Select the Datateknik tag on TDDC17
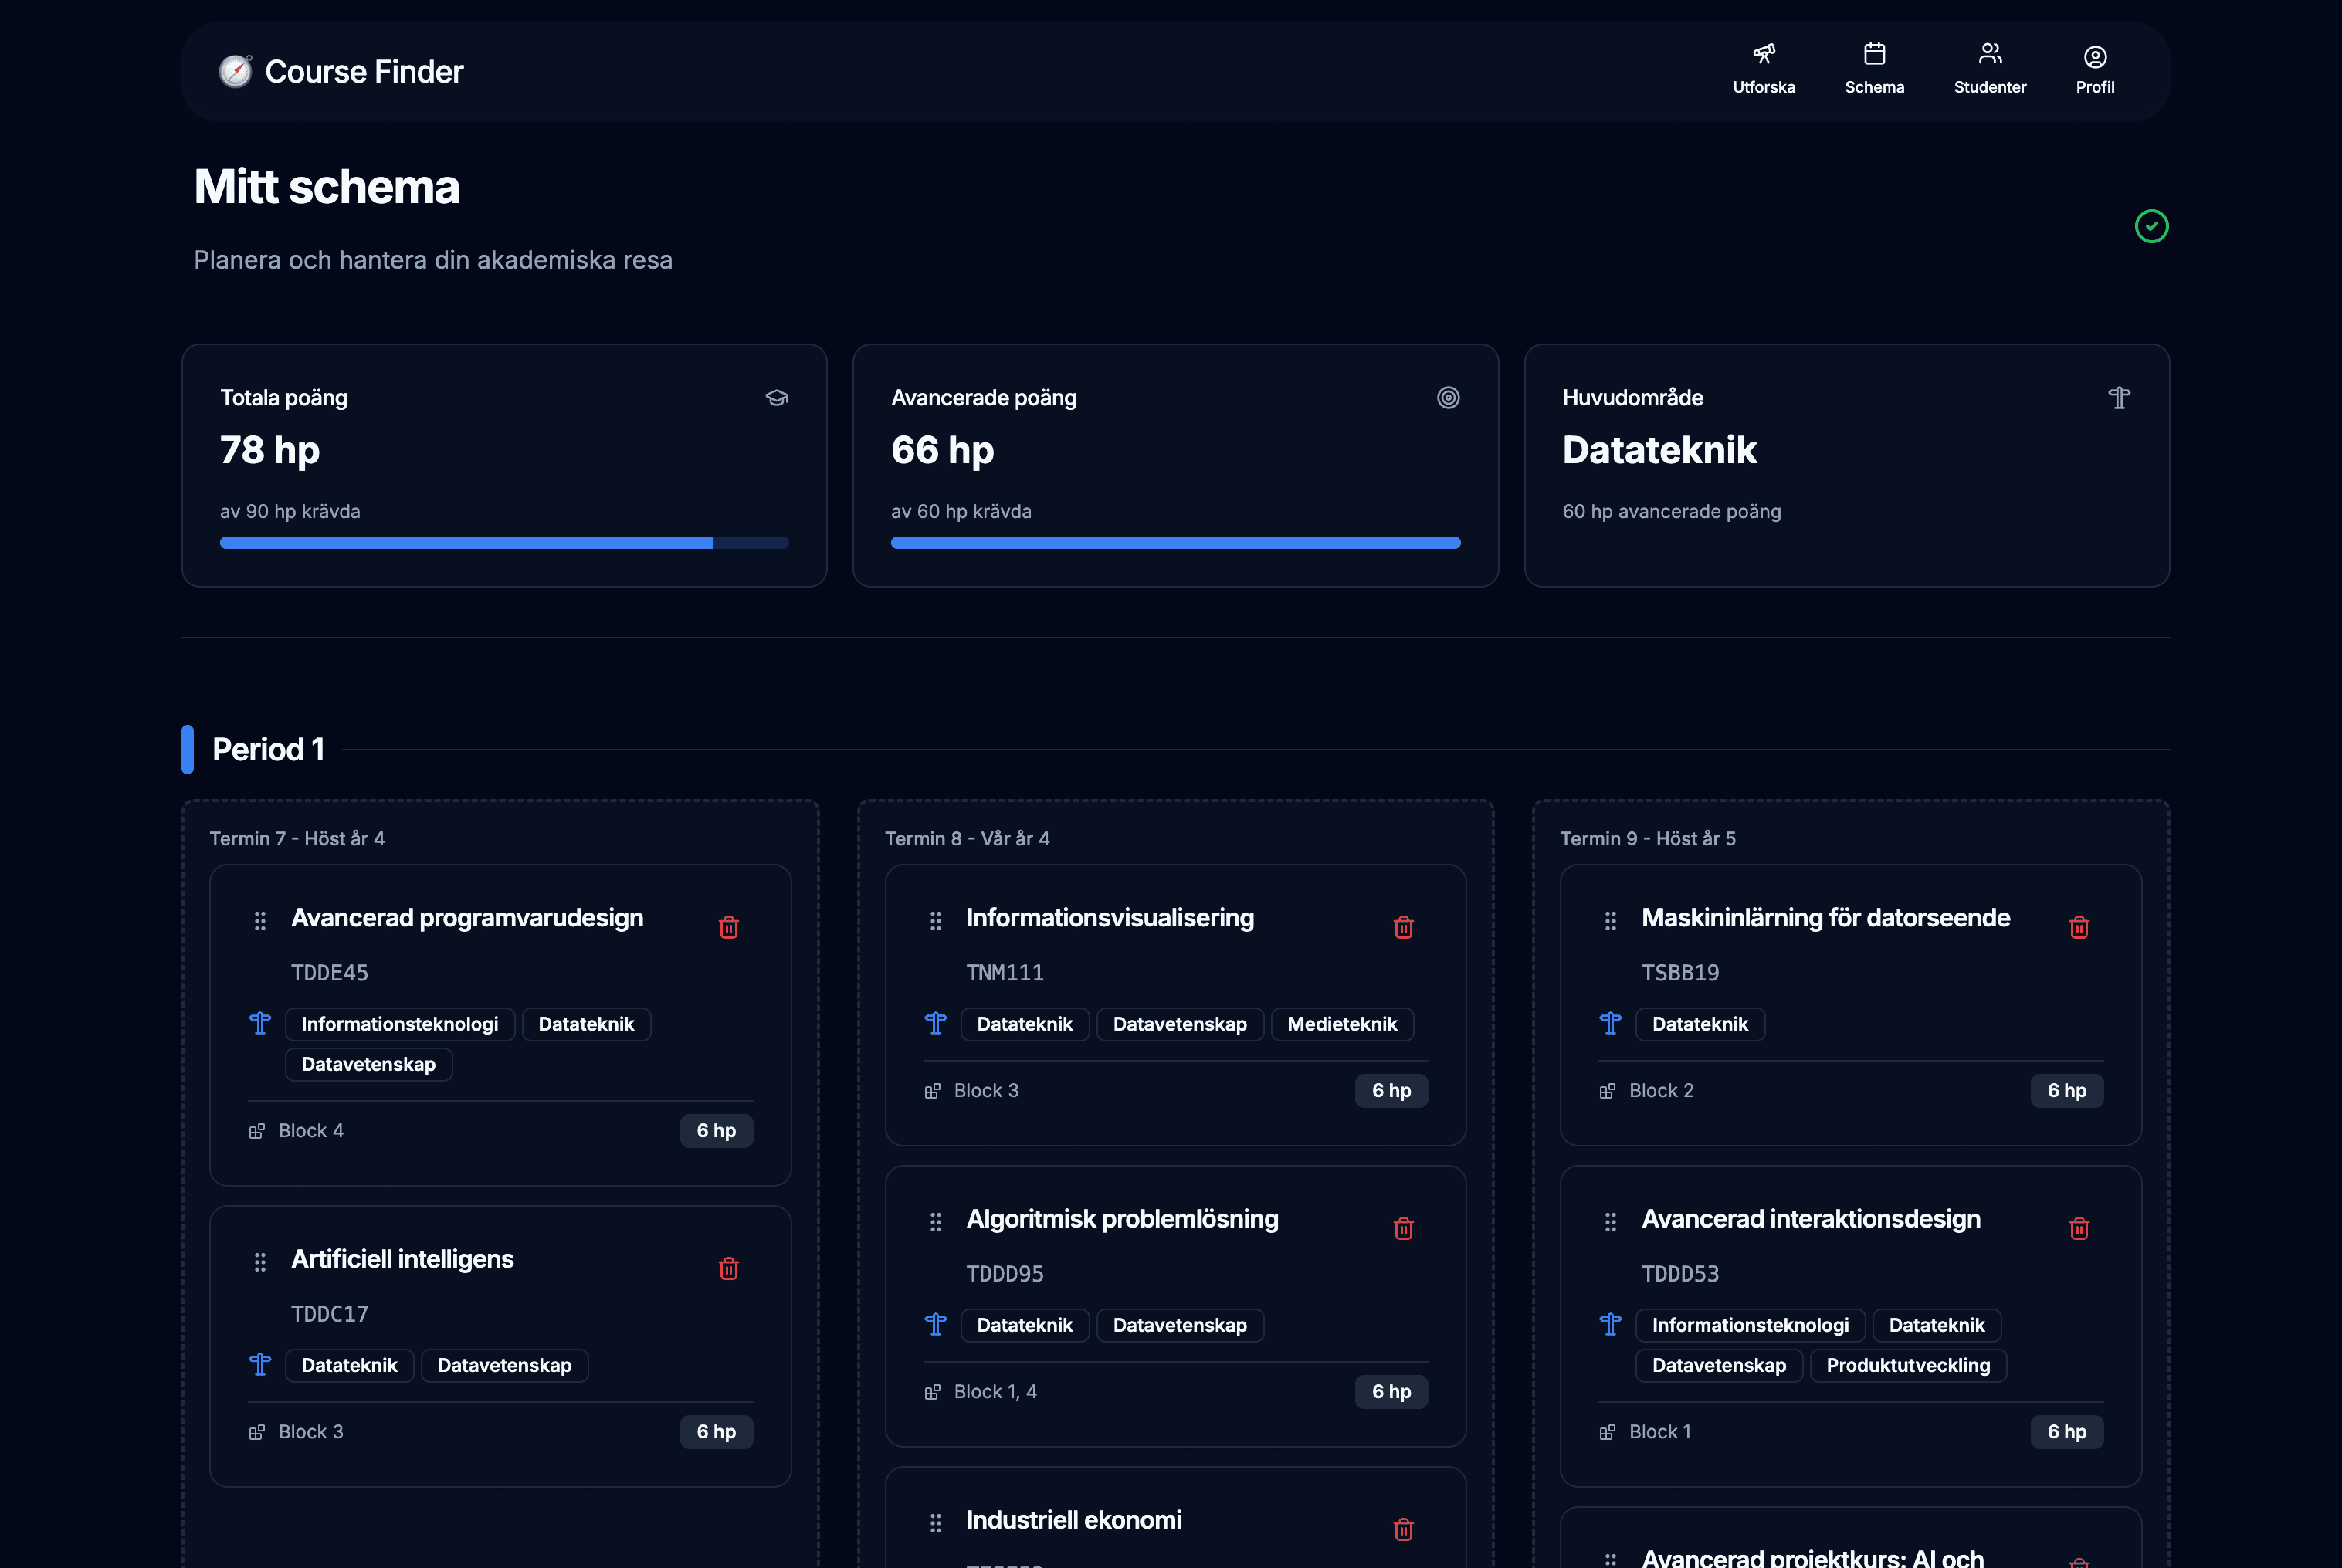The width and height of the screenshot is (2342, 1568). pos(349,1365)
